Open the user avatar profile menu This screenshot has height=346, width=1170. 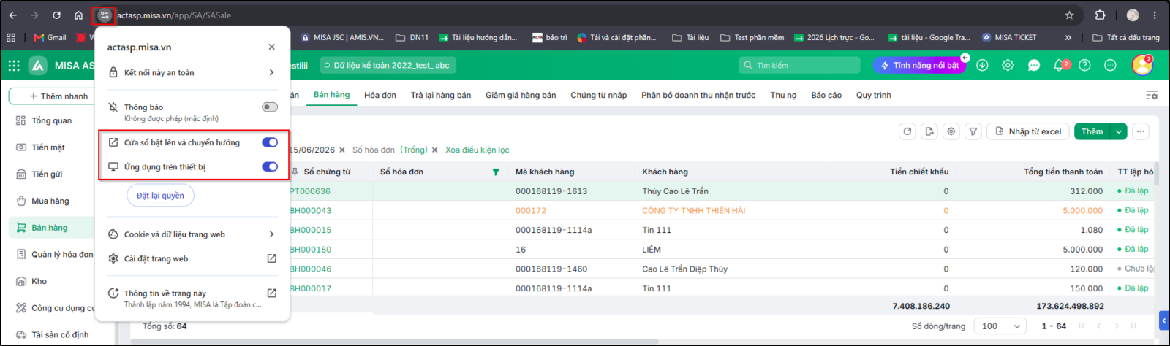[1142, 65]
